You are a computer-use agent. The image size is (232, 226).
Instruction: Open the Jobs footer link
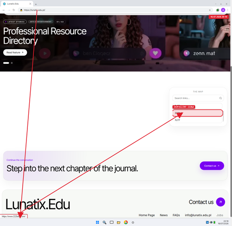pyautogui.click(x=219, y=215)
